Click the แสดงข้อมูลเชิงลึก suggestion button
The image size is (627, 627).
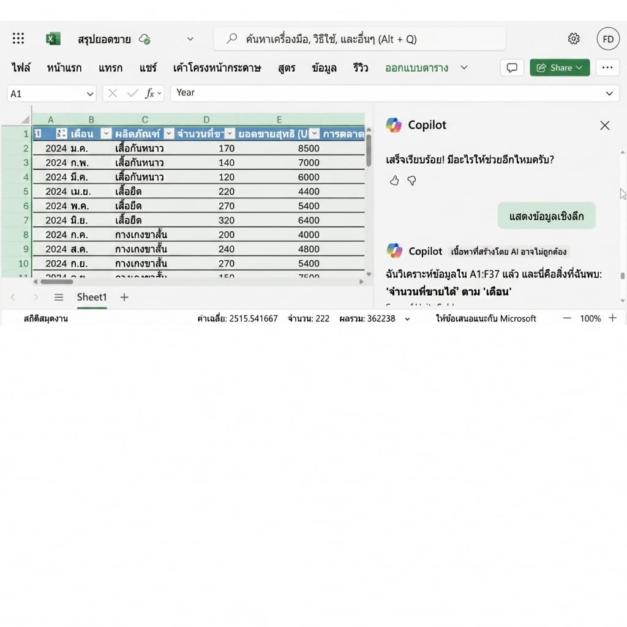click(546, 216)
